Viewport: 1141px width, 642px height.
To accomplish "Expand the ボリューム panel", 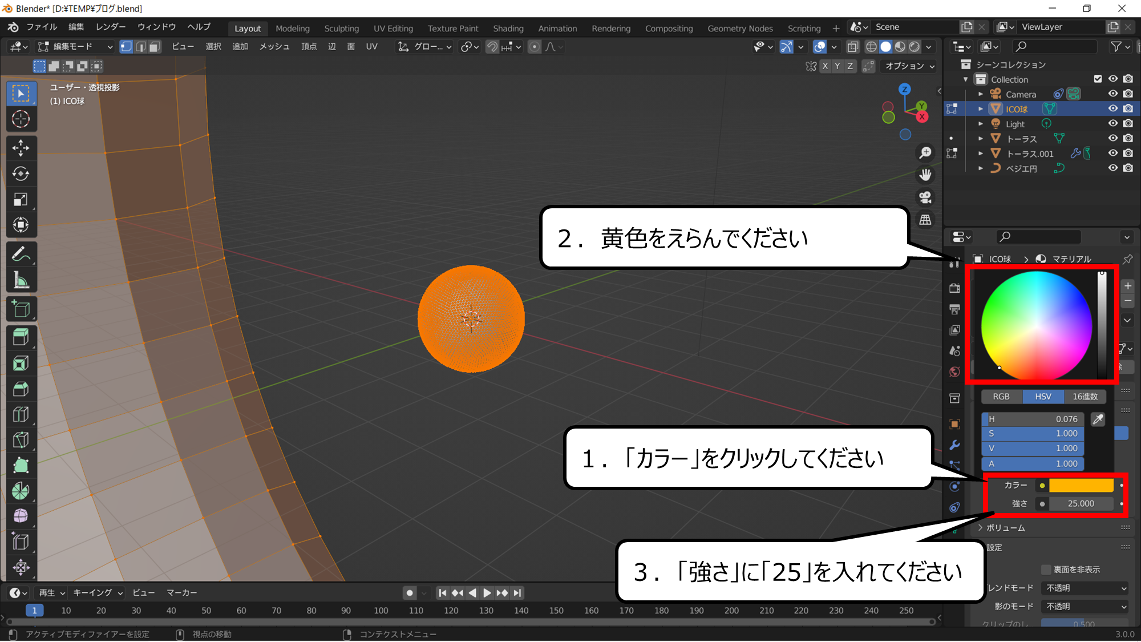I will click(1005, 528).
